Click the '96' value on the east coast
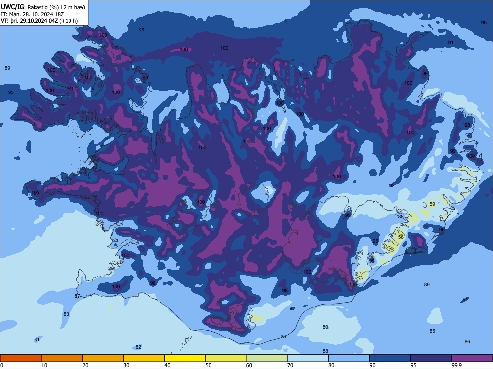This screenshot has height=369, width=493. click(442, 230)
